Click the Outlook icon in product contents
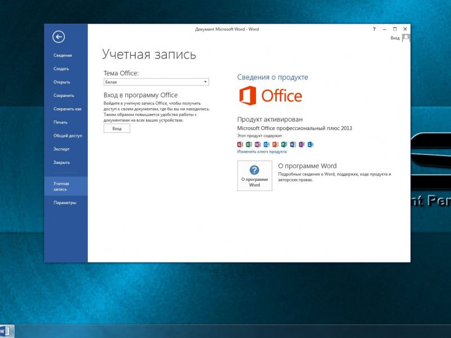The width and height of the screenshot is (451, 338). 267,145
